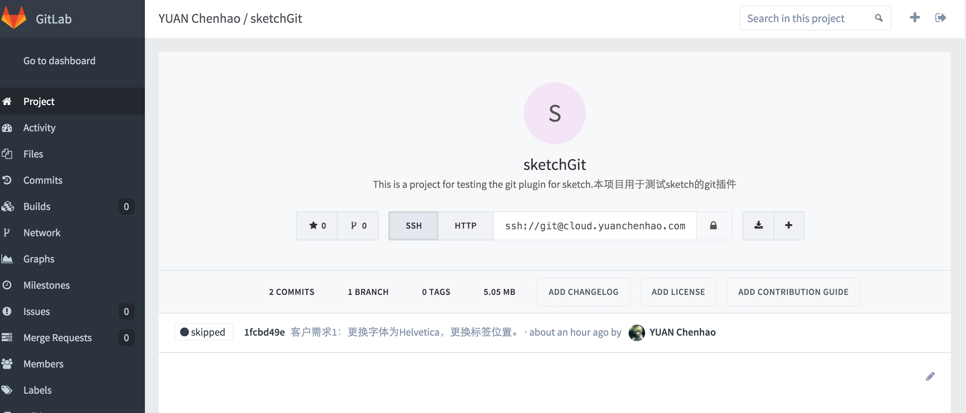Switch to SSH clone URL tab
Viewport: 966px width, 413px height.
pyautogui.click(x=413, y=225)
